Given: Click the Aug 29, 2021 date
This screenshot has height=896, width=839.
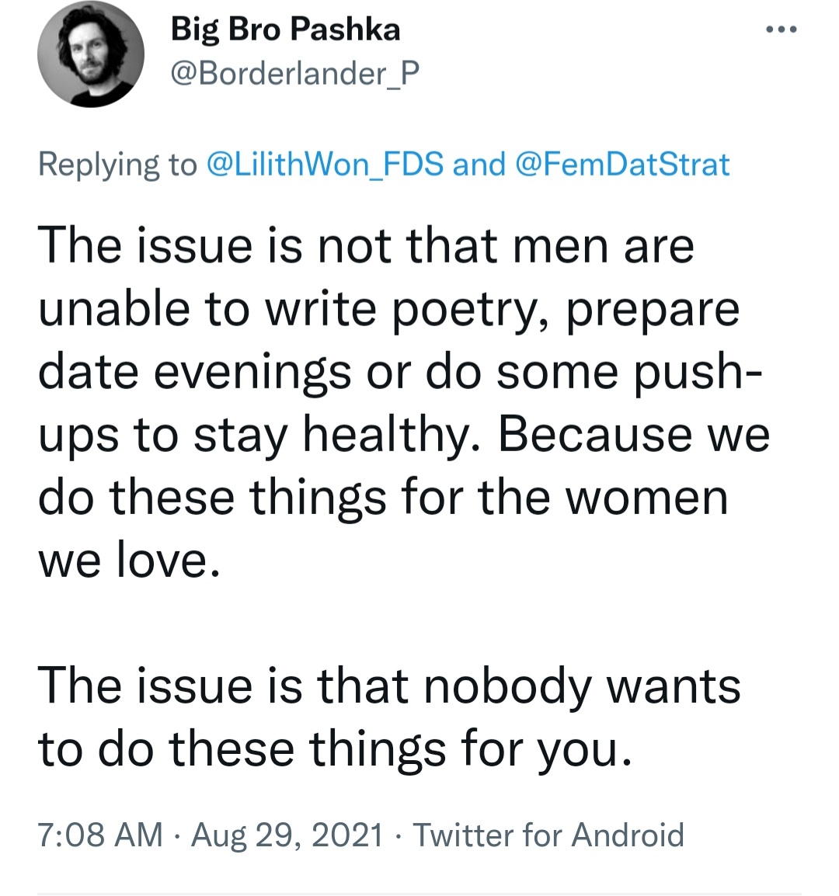Looking at the screenshot, I should tap(287, 835).
